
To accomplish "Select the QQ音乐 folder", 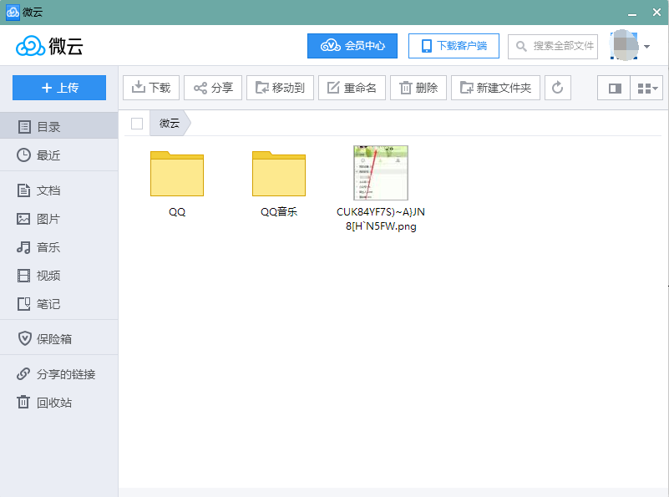I will coord(278,174).
